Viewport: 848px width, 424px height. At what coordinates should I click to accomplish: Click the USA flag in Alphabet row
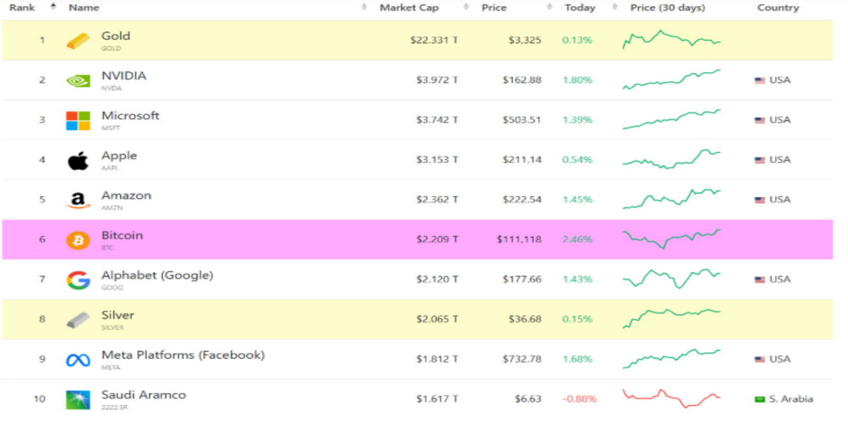(760, 280)
